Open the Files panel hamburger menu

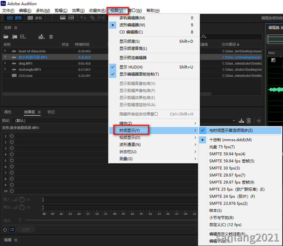point(16,28)
